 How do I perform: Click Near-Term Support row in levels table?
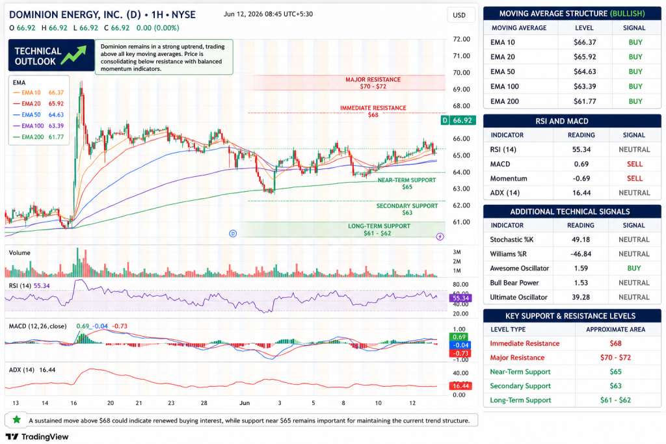coord(572,372)
